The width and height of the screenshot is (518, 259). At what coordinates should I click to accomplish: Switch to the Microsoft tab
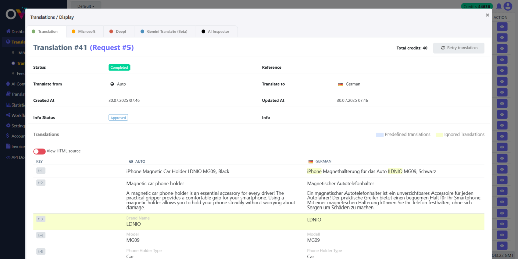click(85, 32)
